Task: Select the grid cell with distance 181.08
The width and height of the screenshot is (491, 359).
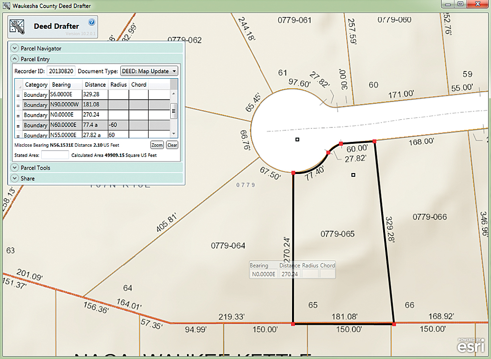Action: tap(95, 104)
